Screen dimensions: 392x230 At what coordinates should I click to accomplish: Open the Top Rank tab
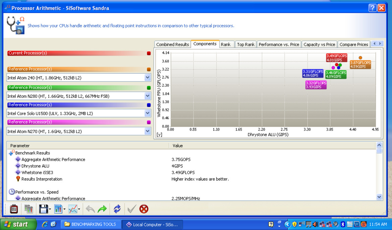tap(246, 44)
